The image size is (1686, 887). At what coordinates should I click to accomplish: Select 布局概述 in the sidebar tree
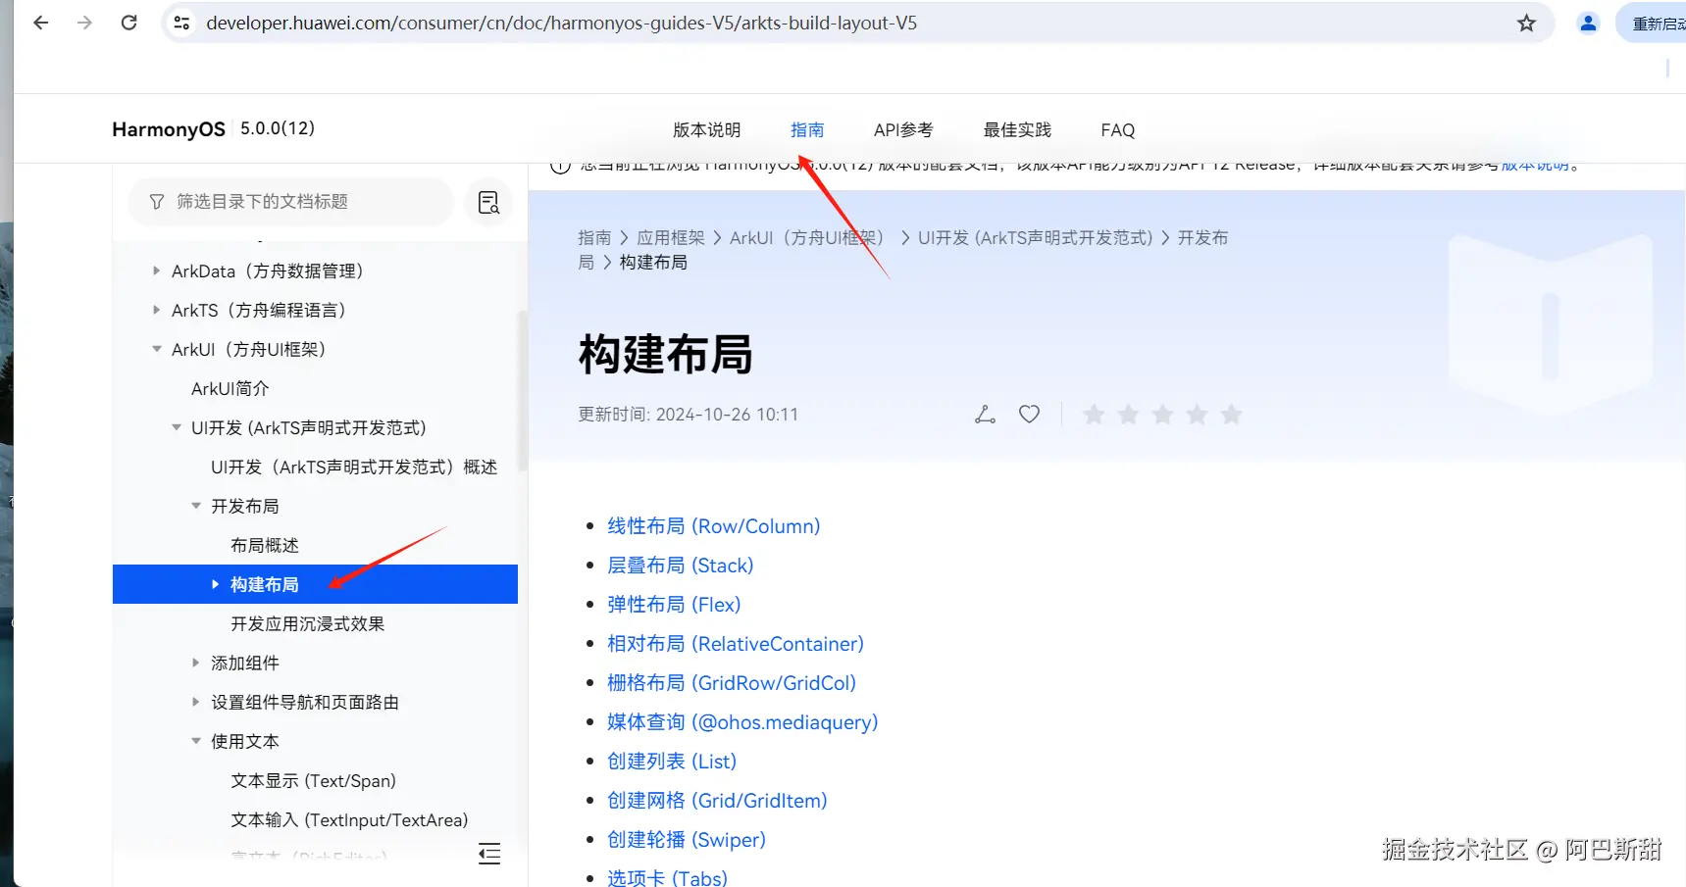pos(264,545)
